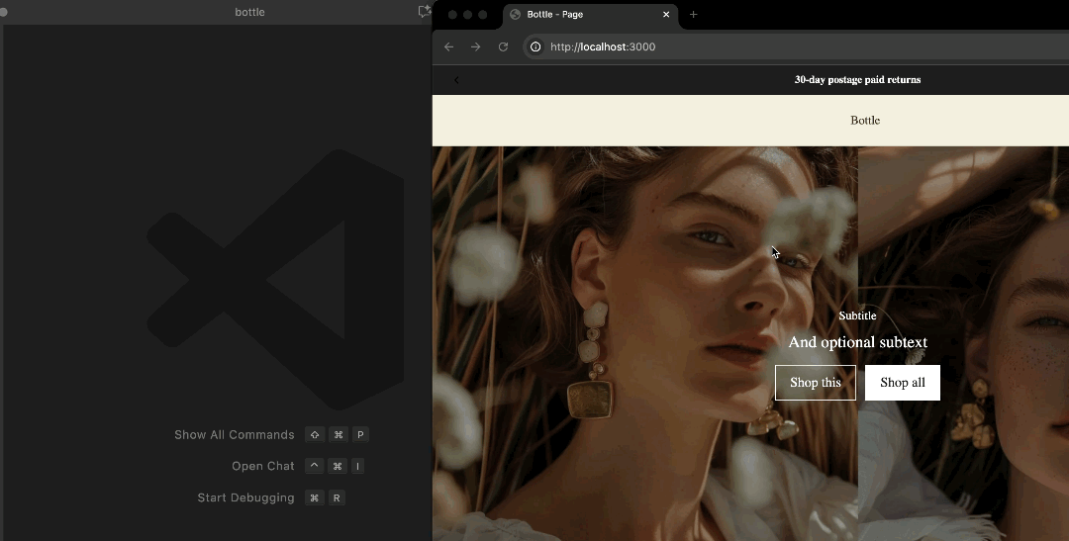
Task: Close the Bottle - Page tab
Action: [666, 15]
